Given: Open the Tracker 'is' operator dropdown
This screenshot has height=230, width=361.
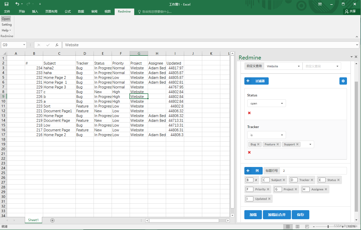Looking at the screenshot, I should tap(266, 135).
